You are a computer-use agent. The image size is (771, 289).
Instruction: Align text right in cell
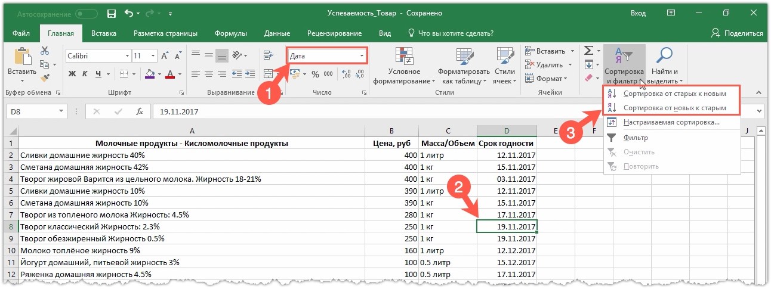[222, 74]
